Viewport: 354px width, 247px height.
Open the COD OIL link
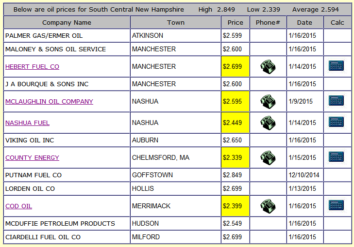tap(19, 206)
